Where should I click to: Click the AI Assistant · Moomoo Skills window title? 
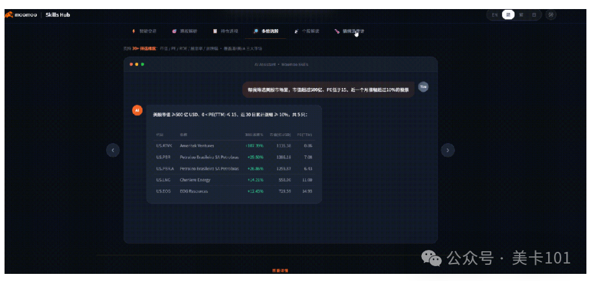281,65
